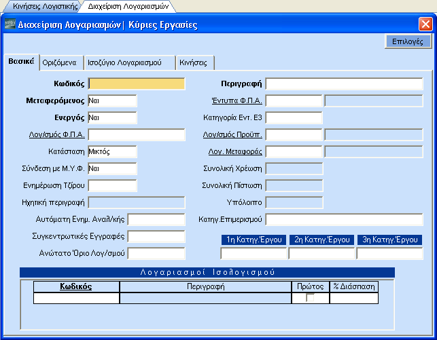Go to the Κινήσεις tab
The height and width of the screenshot is (340, 437).
(x=195, y=62)
